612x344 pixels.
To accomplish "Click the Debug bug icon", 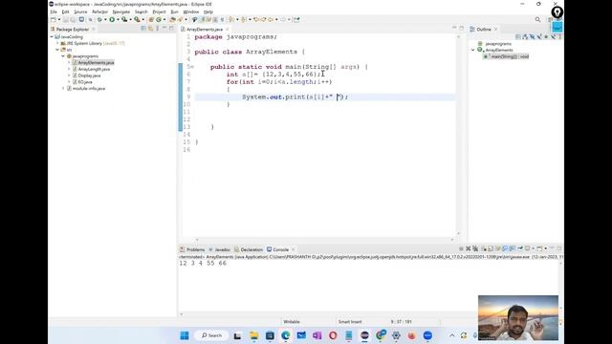I will click(x=99, y=19).
